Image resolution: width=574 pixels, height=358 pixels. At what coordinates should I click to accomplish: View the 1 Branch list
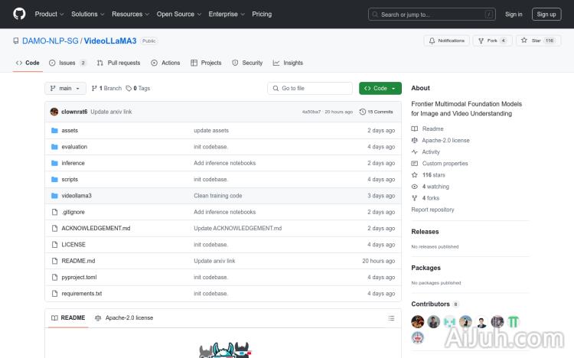pos(110,89)
